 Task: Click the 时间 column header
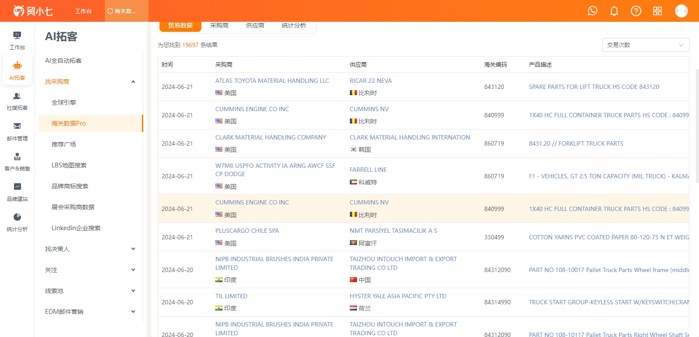point(167,65)
